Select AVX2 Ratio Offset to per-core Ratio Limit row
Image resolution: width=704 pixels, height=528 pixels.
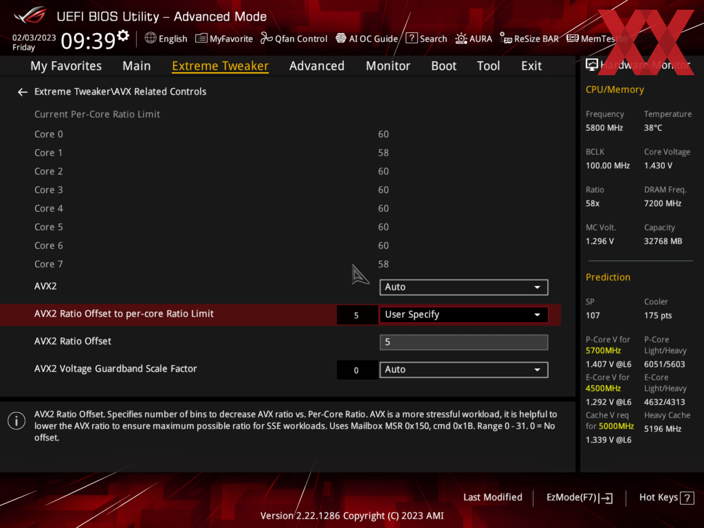click(280, 315)
